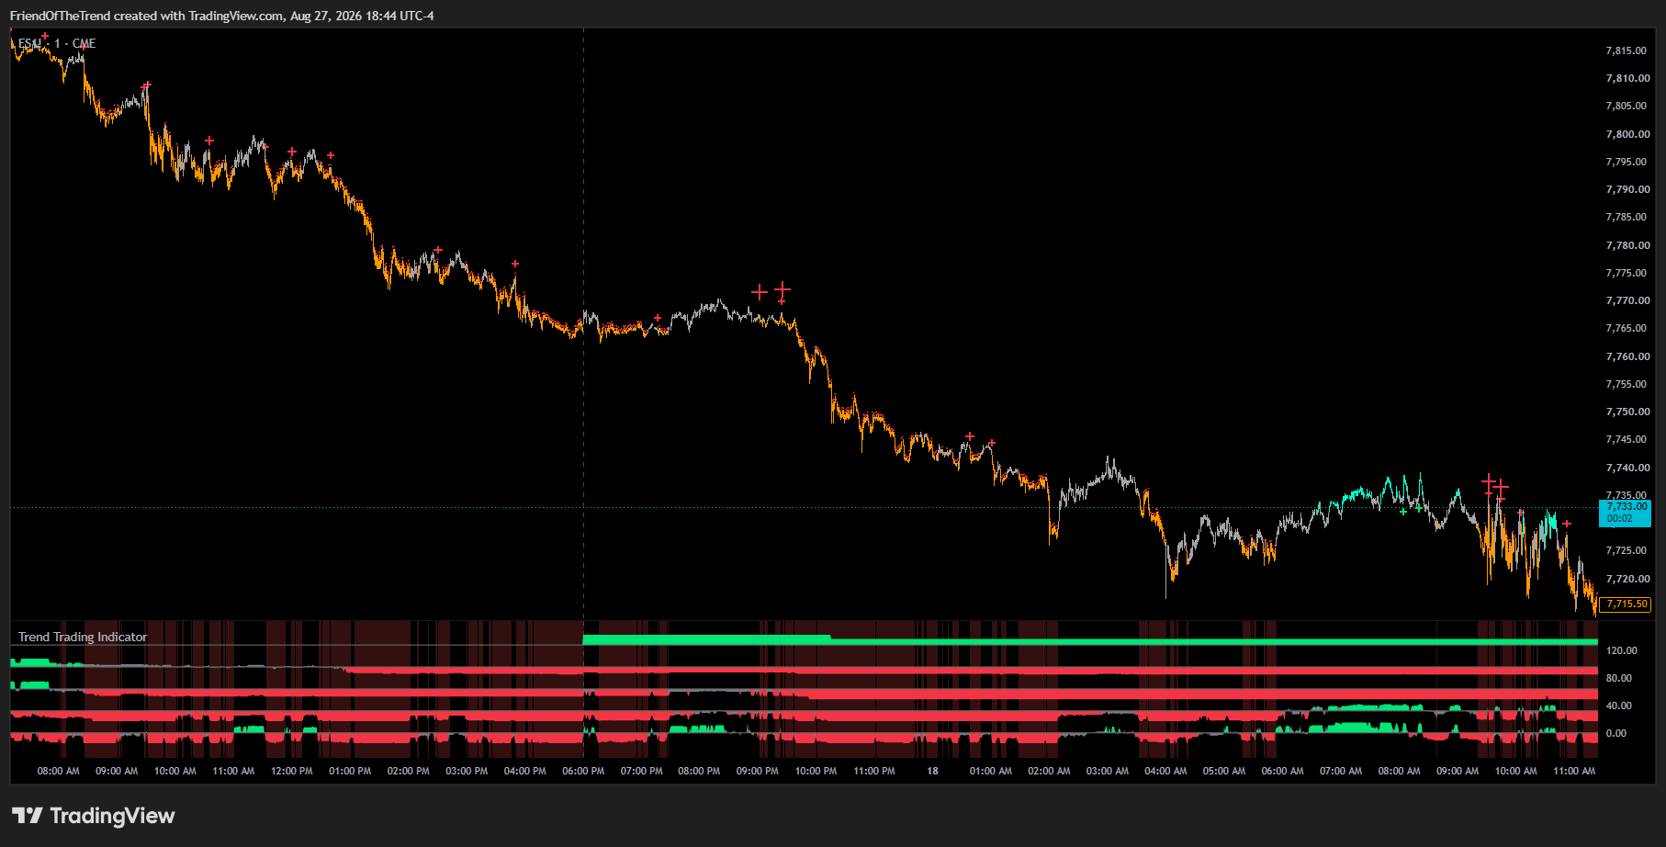Click the FriendOfTheTrend created with TradingView.com header
The width and height of the screenshot is (1666, 847).
point(222,16)
